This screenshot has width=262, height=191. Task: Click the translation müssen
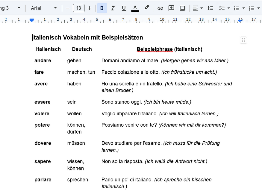76,143
